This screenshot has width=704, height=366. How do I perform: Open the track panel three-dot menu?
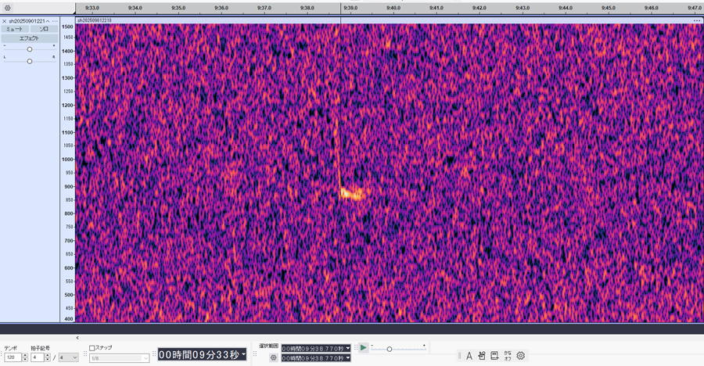tap(55, 21)
